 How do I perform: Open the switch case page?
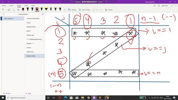pyautogui.click(x=34, y=35)
